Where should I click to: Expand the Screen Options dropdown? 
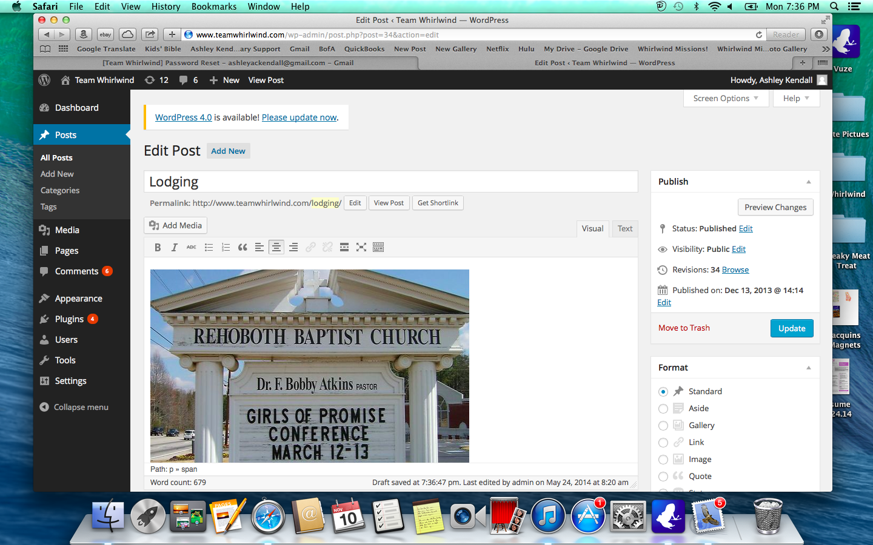click(x=726, y=98)
